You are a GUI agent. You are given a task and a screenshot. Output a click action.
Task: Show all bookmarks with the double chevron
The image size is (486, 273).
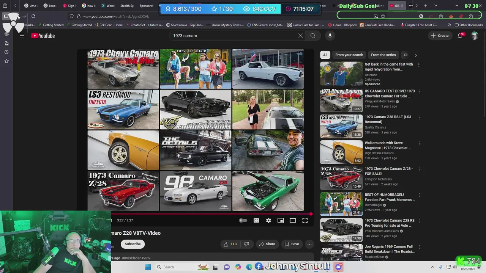[x=450, y=25]
